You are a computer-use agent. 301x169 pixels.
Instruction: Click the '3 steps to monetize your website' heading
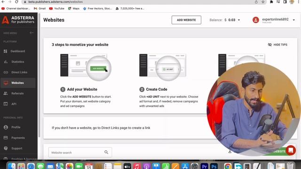[80, 45]
